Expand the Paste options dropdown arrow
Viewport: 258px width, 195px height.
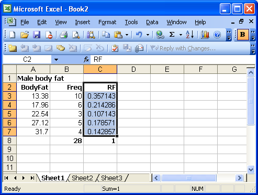127,35
